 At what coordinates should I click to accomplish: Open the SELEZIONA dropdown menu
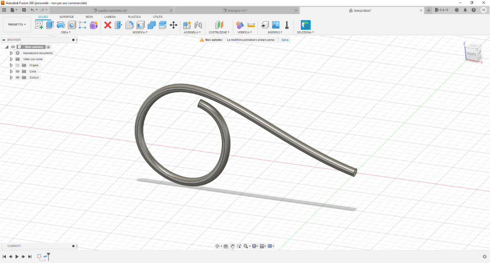305,32
